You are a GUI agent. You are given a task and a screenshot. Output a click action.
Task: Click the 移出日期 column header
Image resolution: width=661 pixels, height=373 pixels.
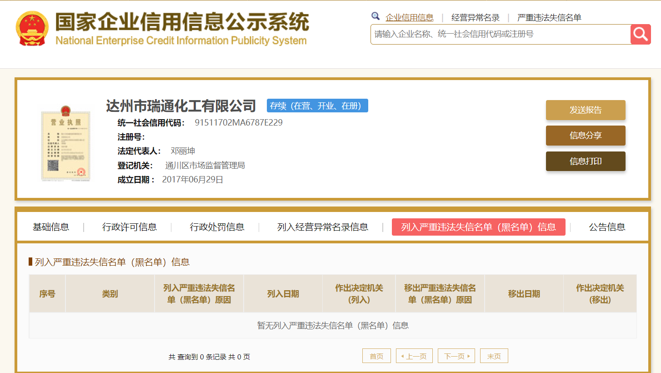pyautogui.click(x=524, y=294)
